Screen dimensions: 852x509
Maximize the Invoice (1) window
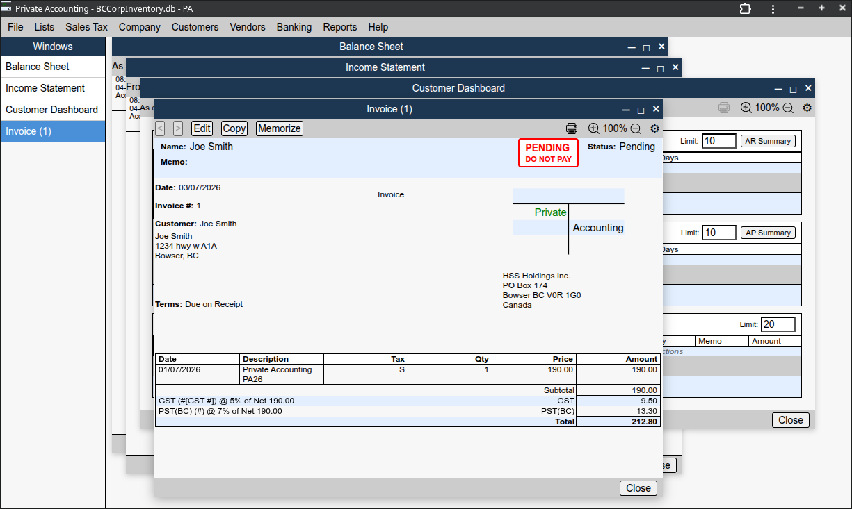pos(641,110)
